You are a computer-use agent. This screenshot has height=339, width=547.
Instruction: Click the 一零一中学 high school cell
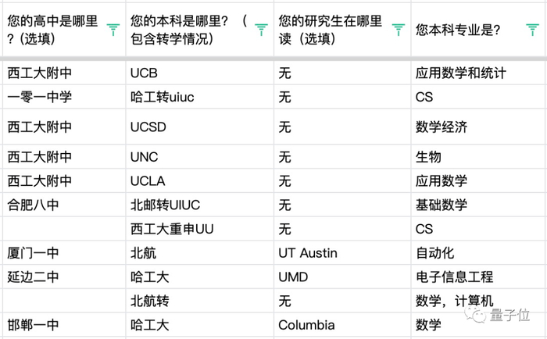pyautogui.click(x=40, y=97)
